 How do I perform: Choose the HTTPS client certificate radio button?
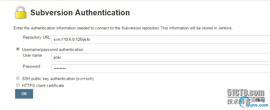[x=18, y=85]
